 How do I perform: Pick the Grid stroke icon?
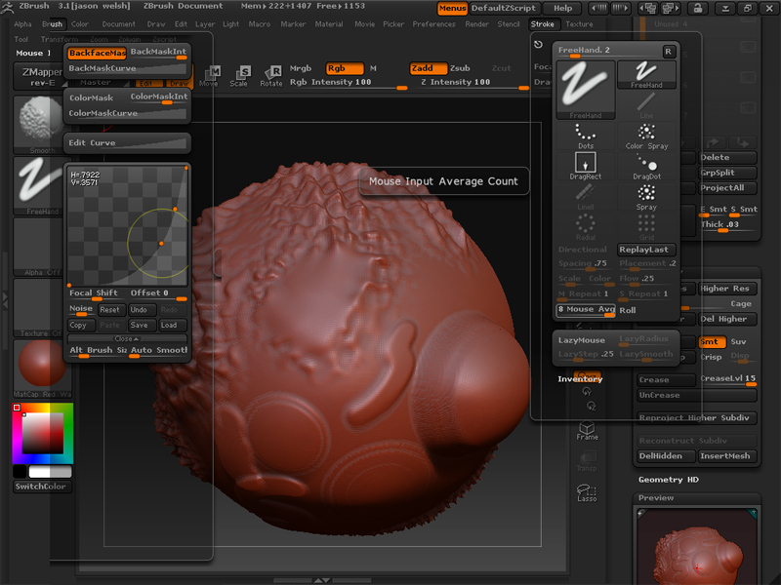[646, 227]
